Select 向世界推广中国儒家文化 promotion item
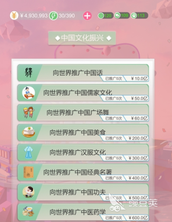172x222 pixels. (x=83, y=93)
